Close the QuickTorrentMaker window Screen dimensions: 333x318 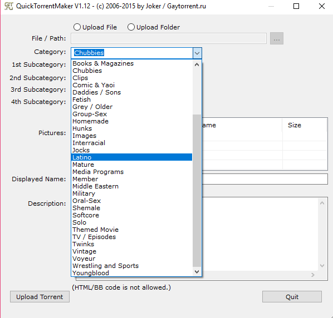[x=322, y=6]
